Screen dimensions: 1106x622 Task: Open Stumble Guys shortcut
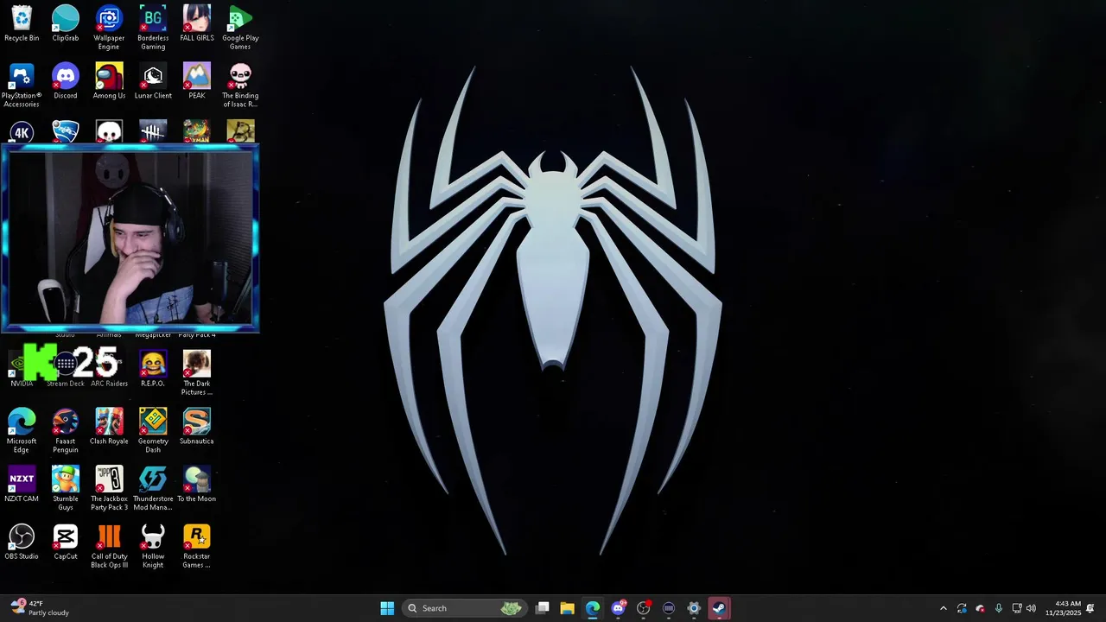tap(66, 488)
